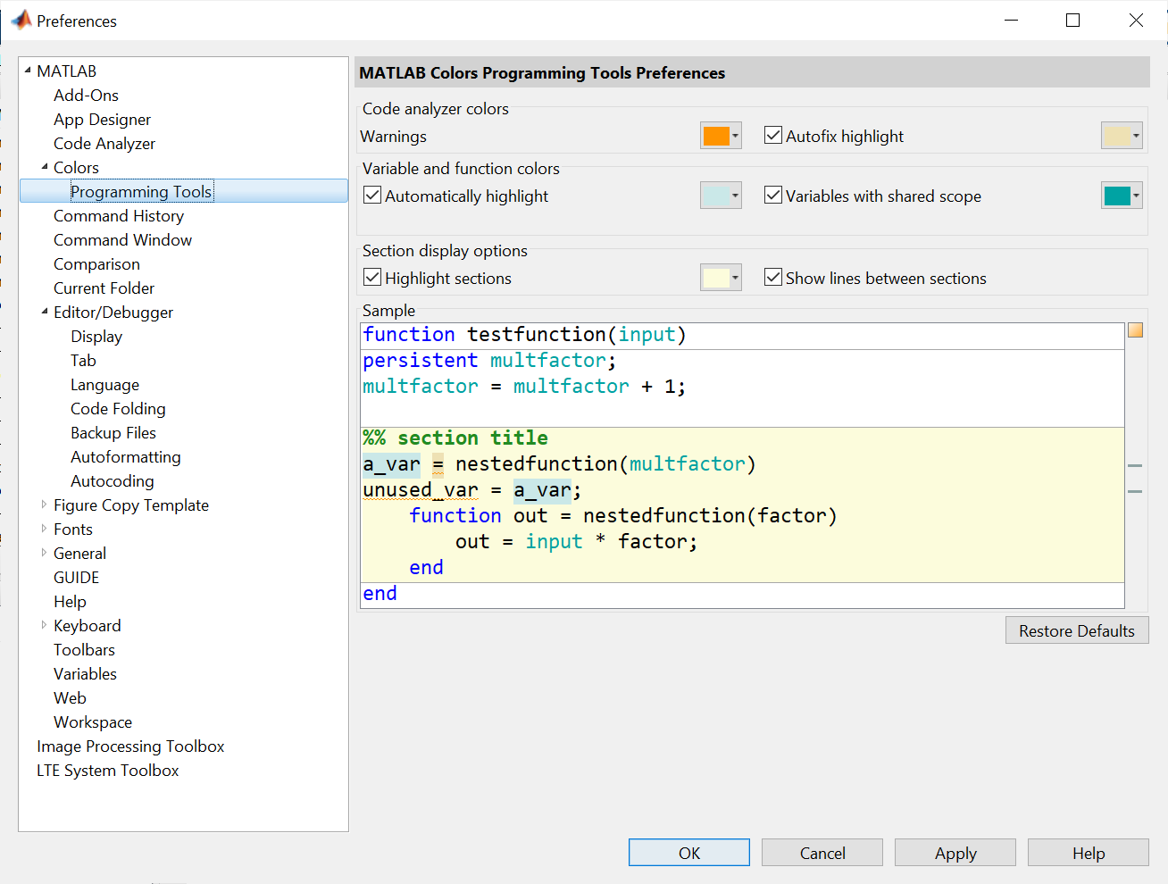Disable Variables with shared scope checkbox
Image resolution: width=1168 pixels, height=884 pixels.
[773, 196]
